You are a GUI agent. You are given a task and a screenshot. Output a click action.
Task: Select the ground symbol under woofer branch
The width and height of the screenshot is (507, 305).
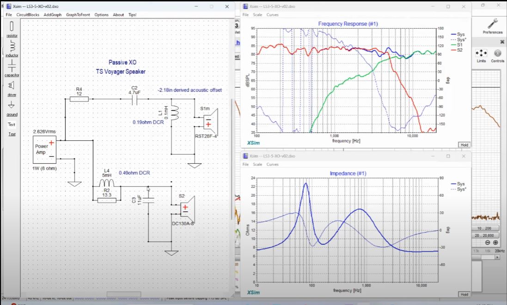click(x=171, y=253)
